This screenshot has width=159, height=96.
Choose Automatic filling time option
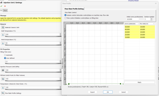click(5, 55)
